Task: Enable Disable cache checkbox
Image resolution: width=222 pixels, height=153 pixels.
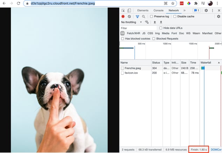Action: click(175, 16)
